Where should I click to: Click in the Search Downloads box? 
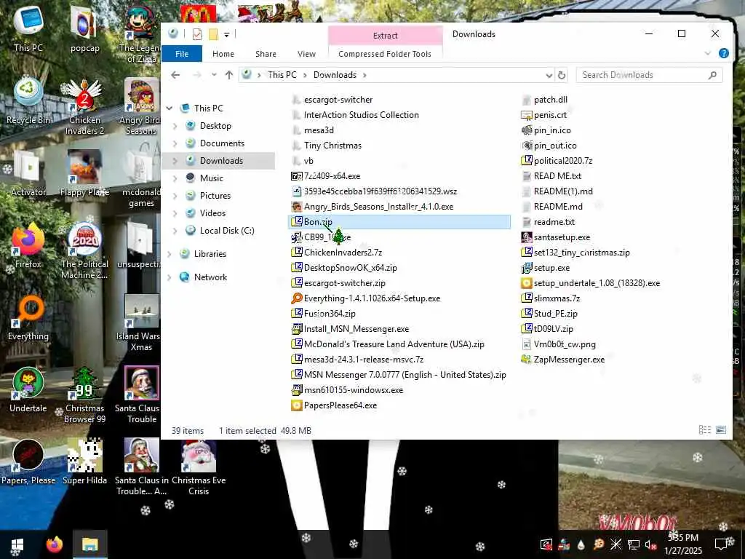649,75
